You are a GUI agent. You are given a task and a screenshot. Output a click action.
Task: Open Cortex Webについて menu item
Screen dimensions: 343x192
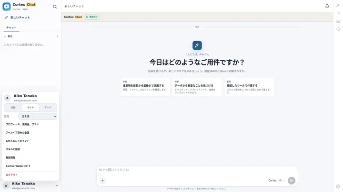click(30, 166)
